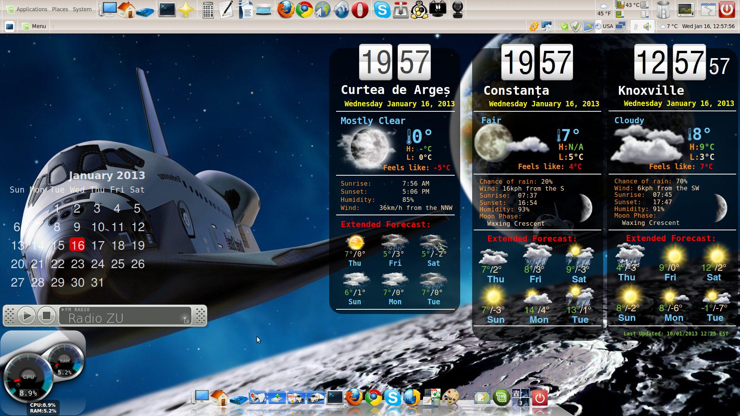Click the Radio ZU station display
The width and height of the screenshot is (740, 416).
125,316
